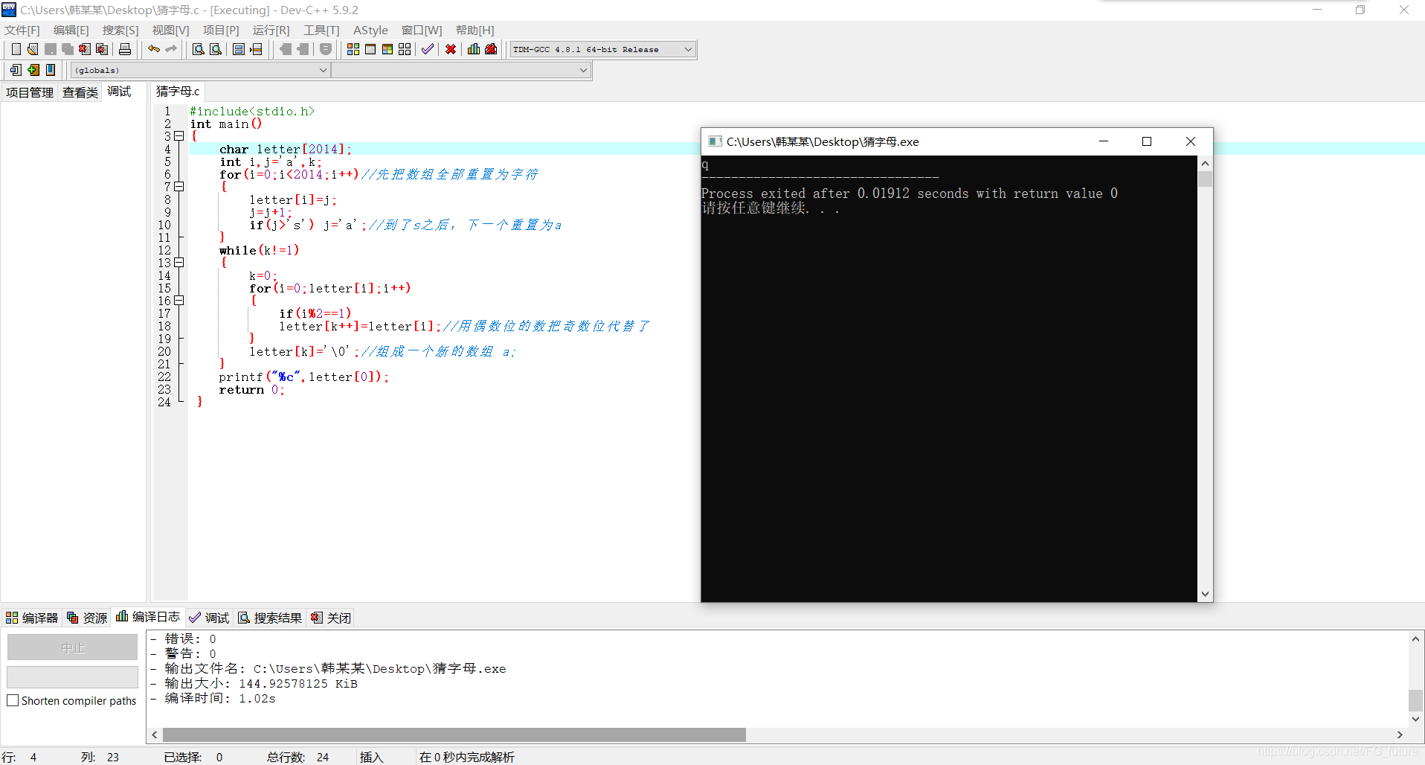Screen dimensions: 1425x765
Task: Open the AStyle menu
Action: (370, 30)
